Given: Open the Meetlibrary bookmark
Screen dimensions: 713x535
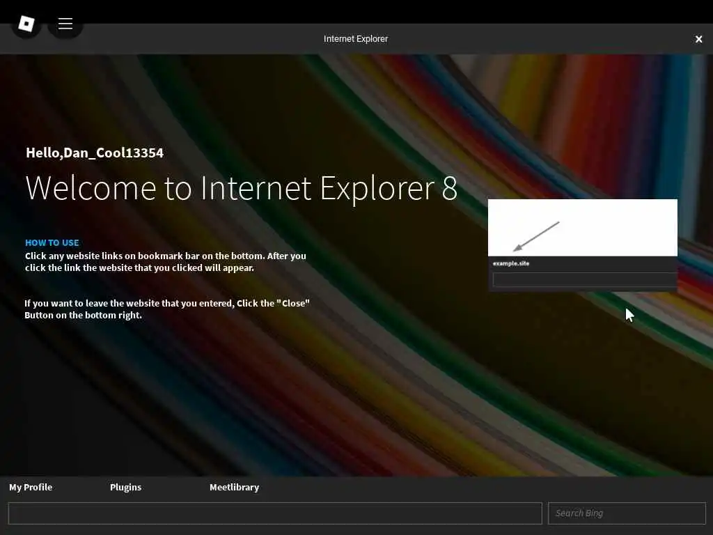Looking at the screenshot, I should (x=234, y=487).
